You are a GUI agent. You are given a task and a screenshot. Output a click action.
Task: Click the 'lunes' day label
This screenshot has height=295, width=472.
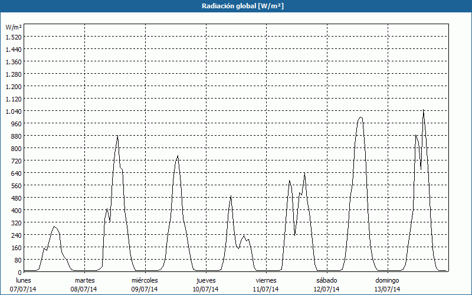24,280
